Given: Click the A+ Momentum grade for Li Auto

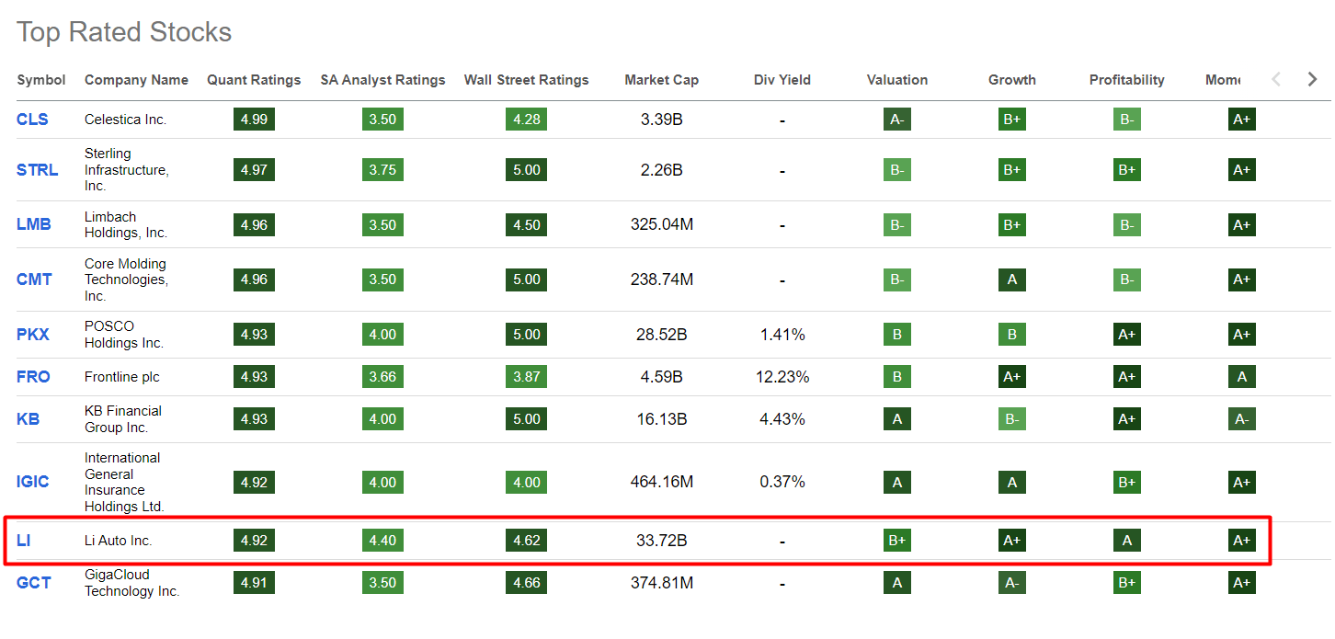Looking at the screenshot, I should (x=1241, y=541).
